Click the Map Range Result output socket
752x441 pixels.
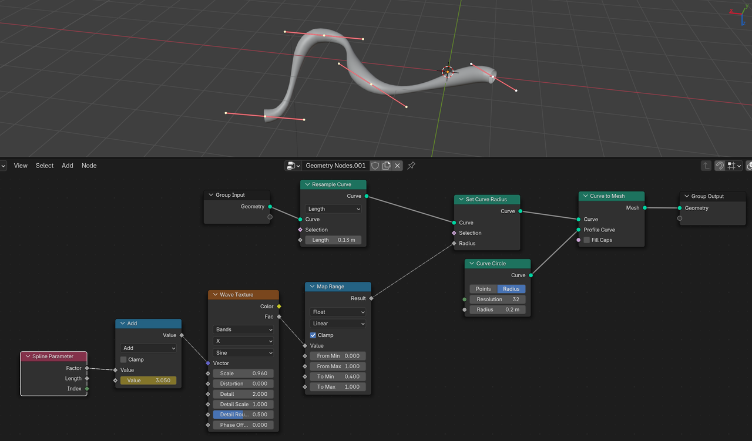(371, 298)
